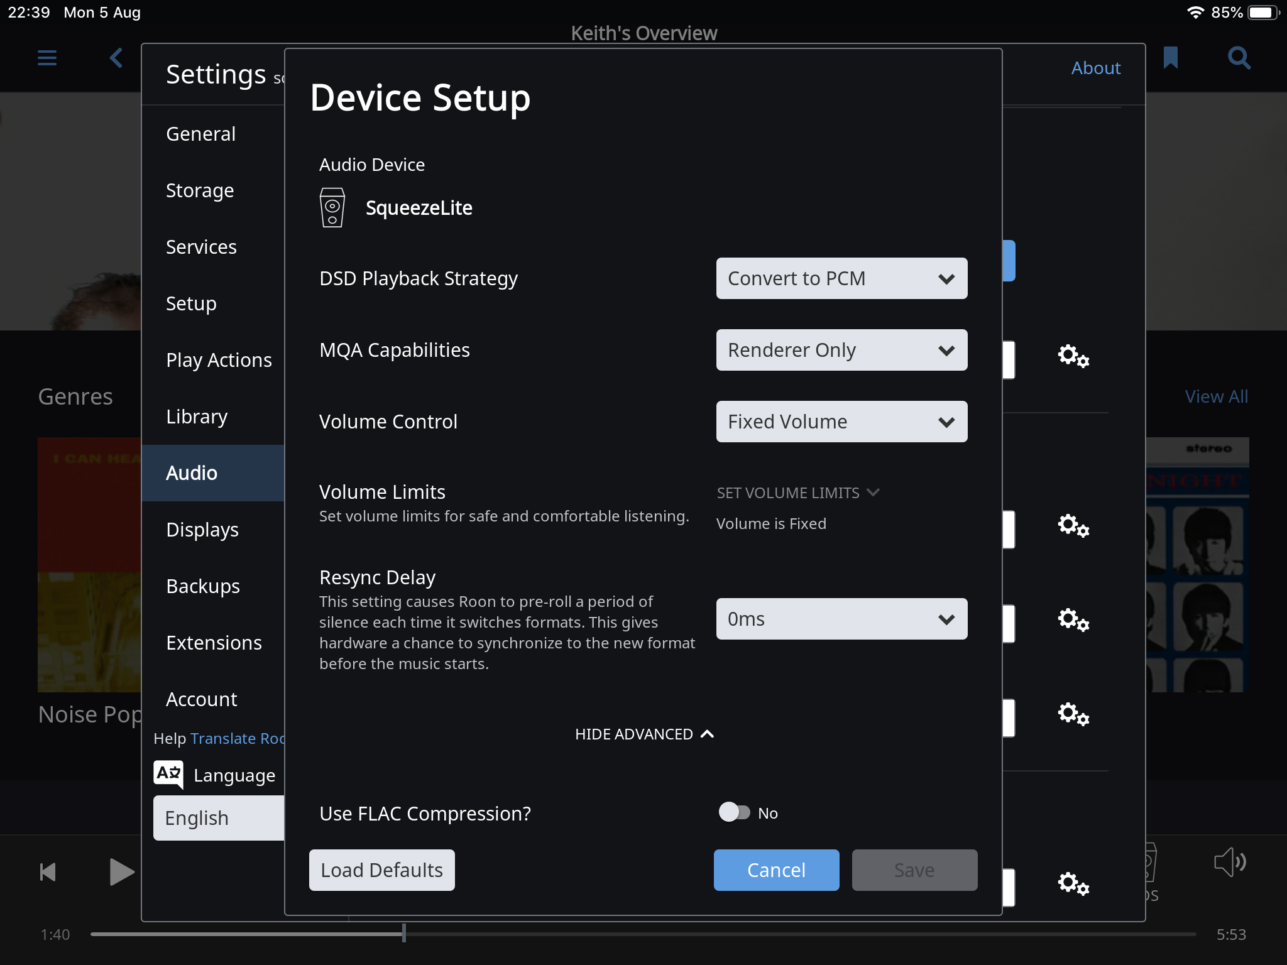The height and width of the screenshot is (965, 1287).
Task: Click the Language translation icon in sidebar
Action: pos(168,775)
